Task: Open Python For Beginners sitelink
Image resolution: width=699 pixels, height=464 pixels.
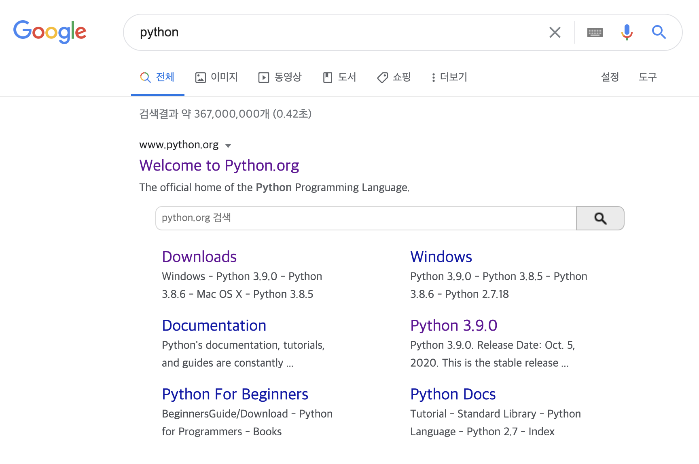Action: click(x=235, y=394)
